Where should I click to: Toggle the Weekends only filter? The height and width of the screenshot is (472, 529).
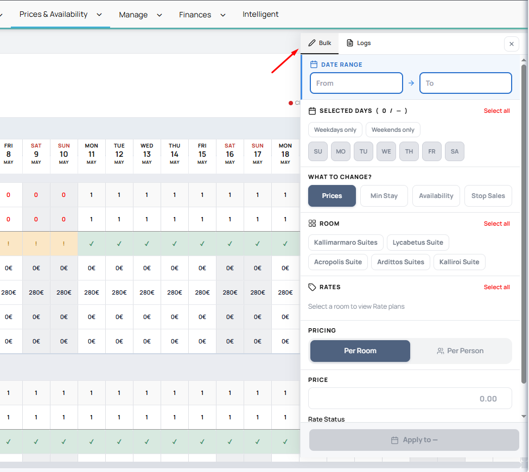pyautogui.click(x=393, y=130)
